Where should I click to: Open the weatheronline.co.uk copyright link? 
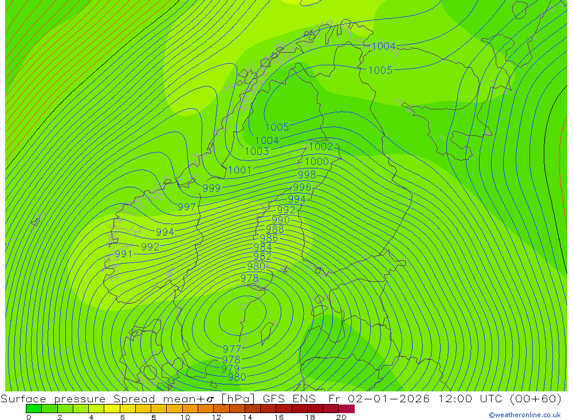pyautogui.click(x=525, y=415)
